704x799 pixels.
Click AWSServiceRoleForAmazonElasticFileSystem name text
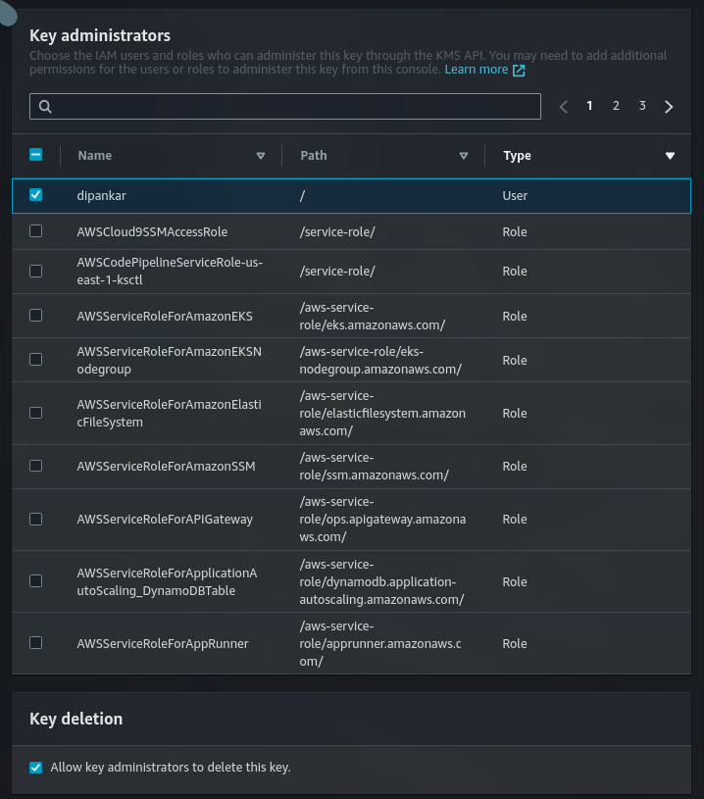(x=170, y=414)
